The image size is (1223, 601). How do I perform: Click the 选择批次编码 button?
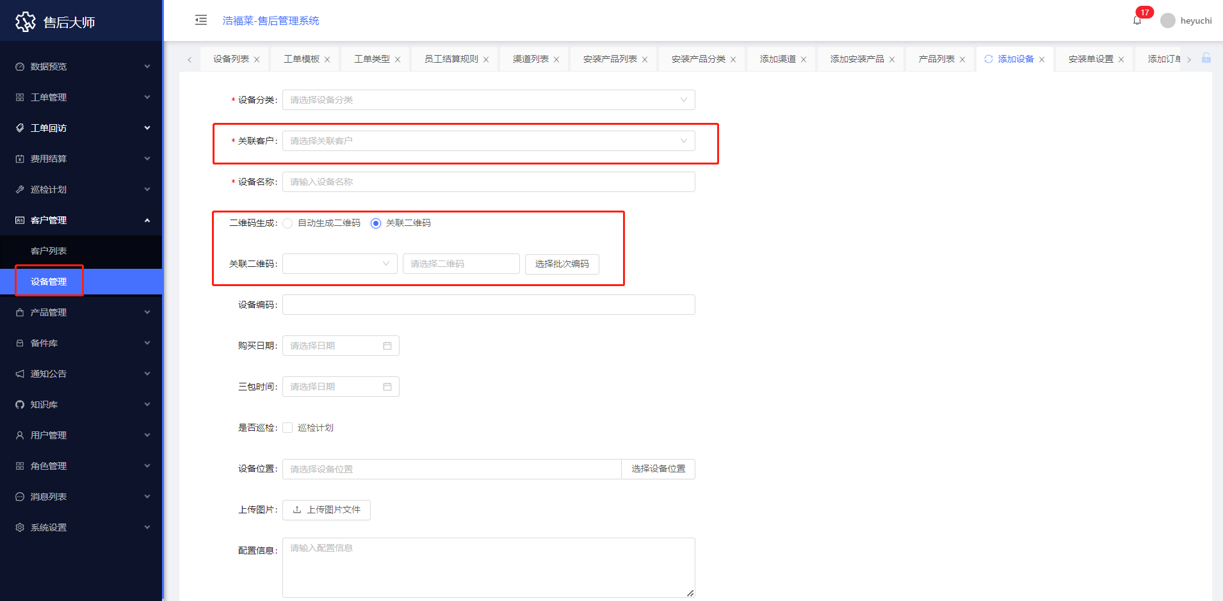point(562,264)
